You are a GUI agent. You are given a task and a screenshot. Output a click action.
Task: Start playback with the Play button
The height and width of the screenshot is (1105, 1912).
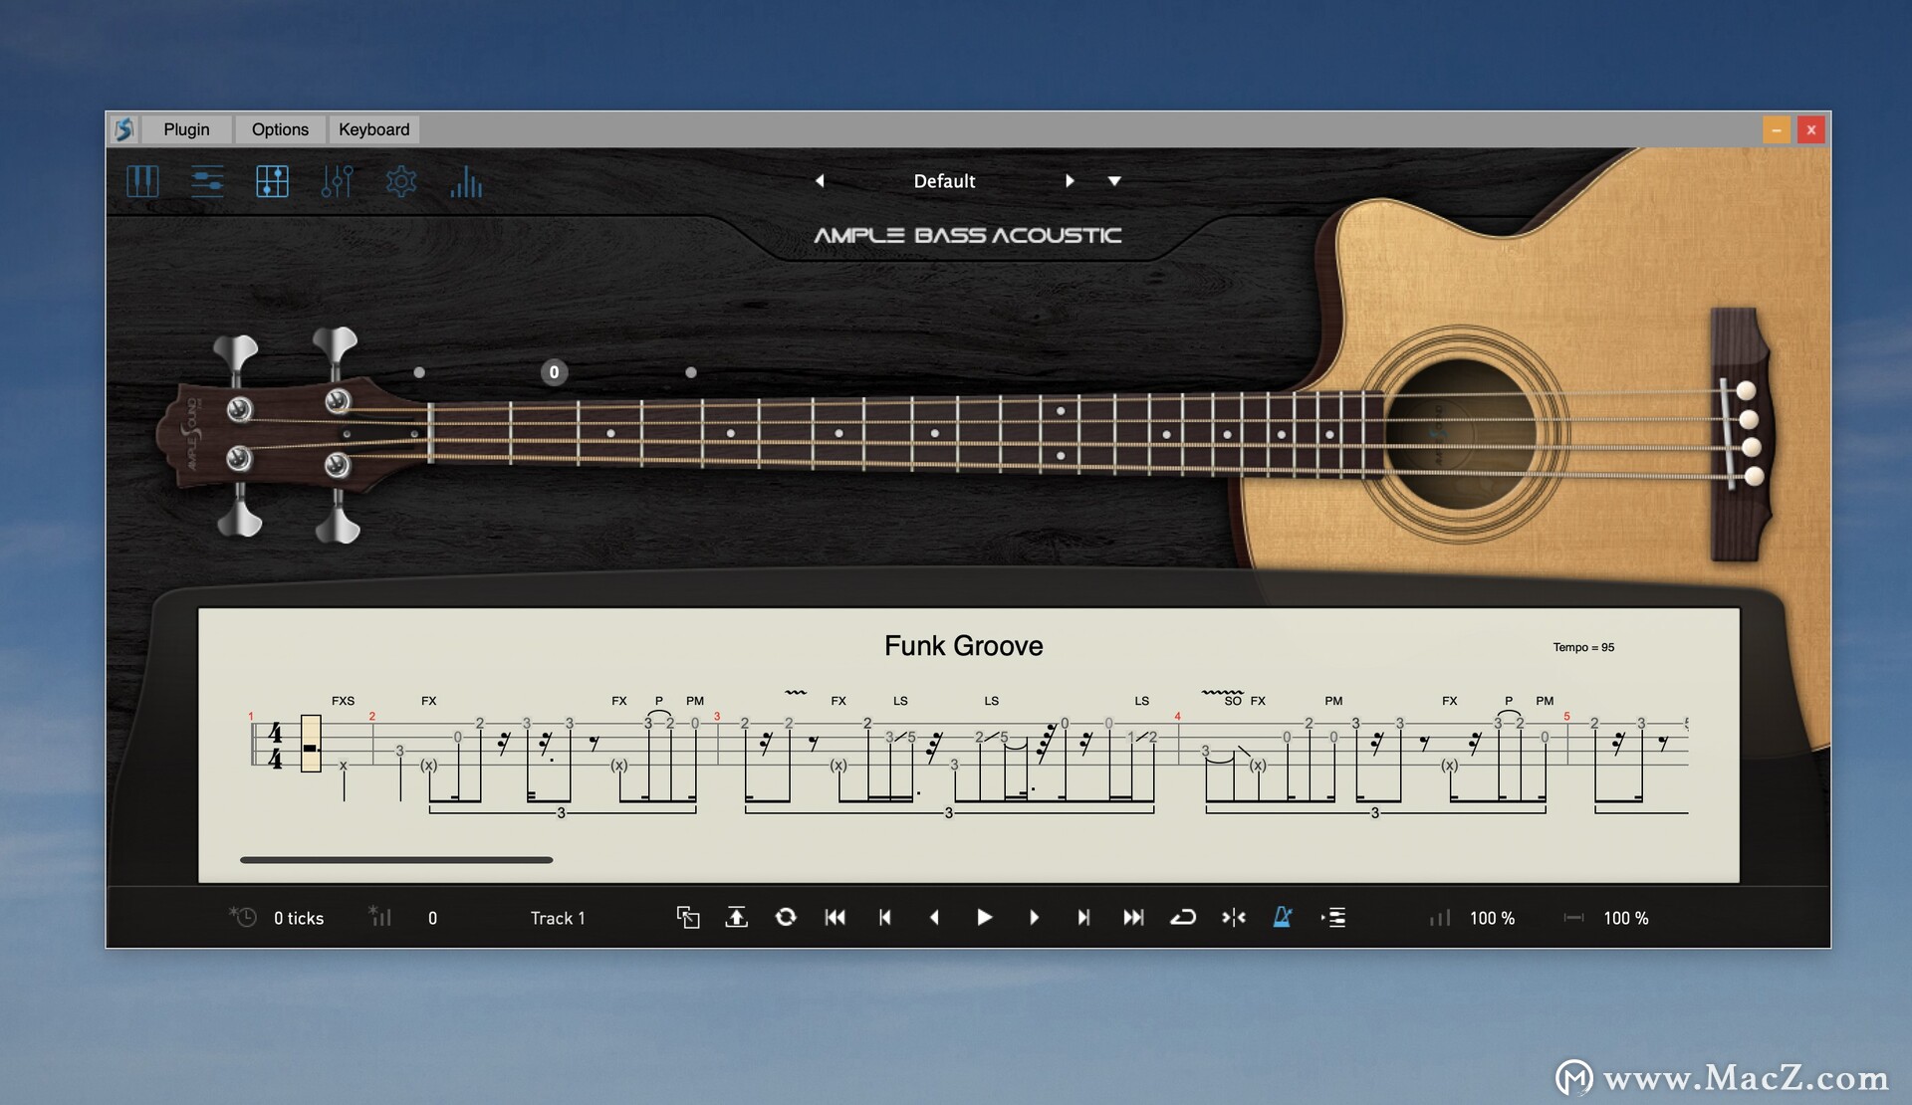pos(984,917)
